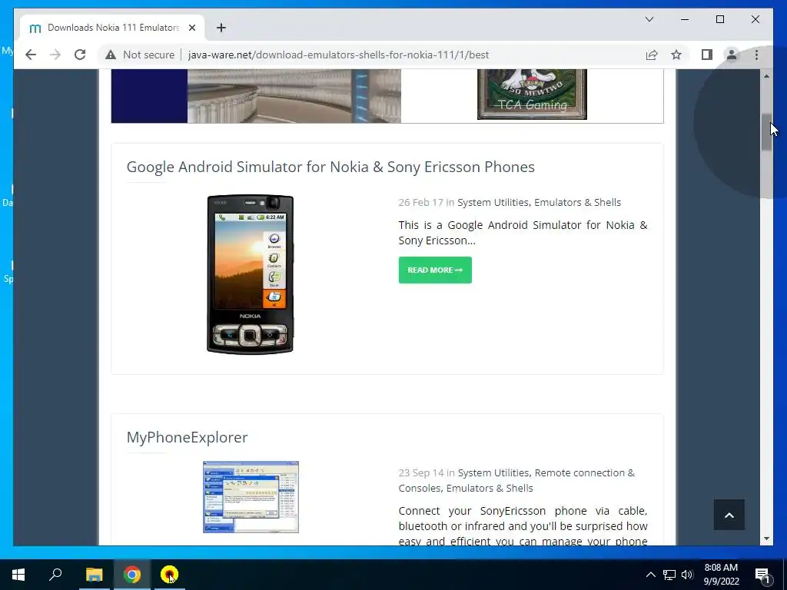Share this page via share icon
Screen dimensions: 787x590
[x=652, y=55]
